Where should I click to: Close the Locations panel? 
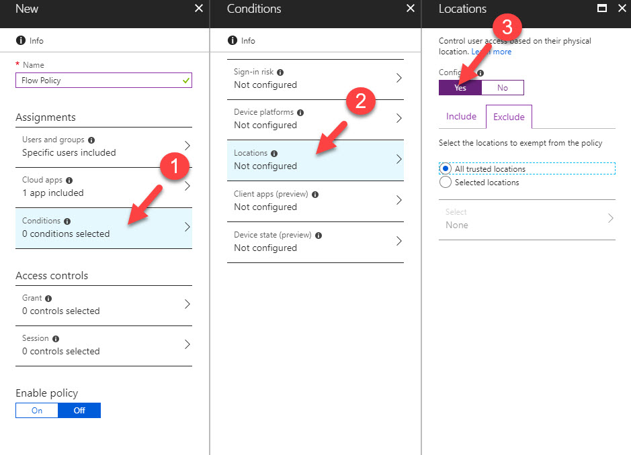(x=622, y=9)
